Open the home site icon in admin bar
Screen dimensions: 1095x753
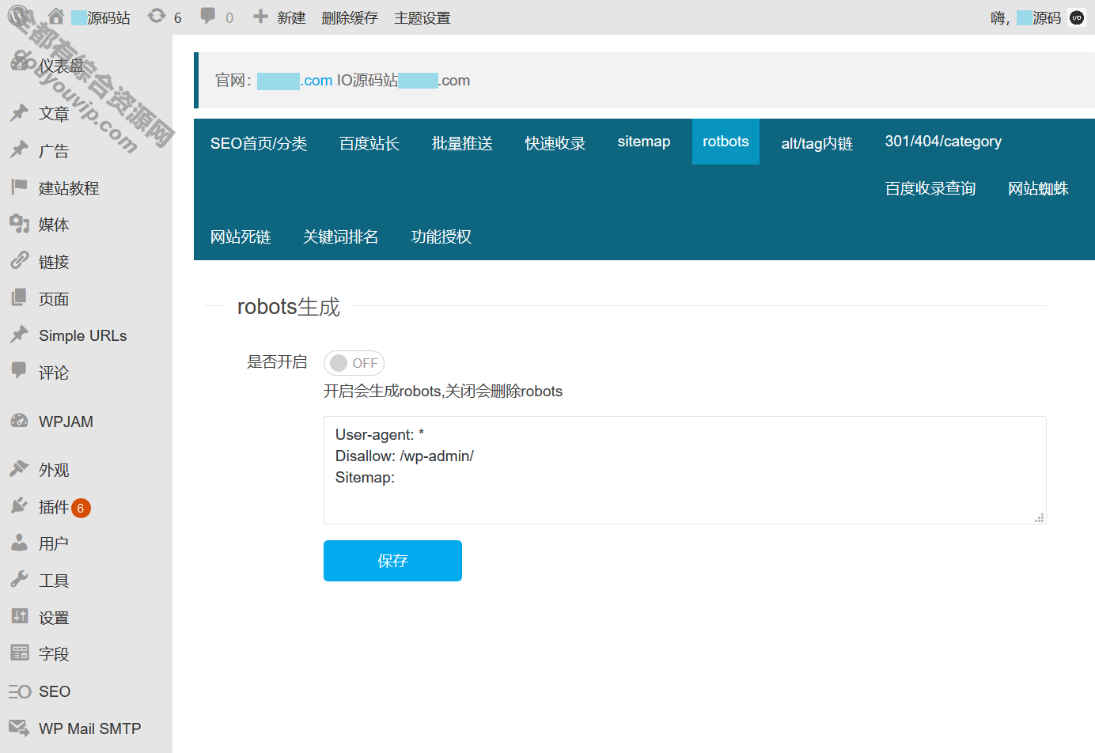55,17
